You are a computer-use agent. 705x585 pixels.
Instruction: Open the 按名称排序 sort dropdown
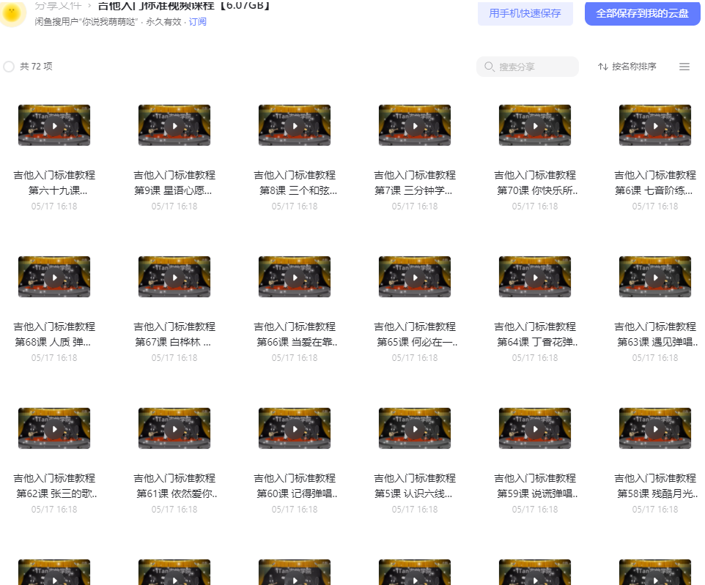tap(627, 67)
